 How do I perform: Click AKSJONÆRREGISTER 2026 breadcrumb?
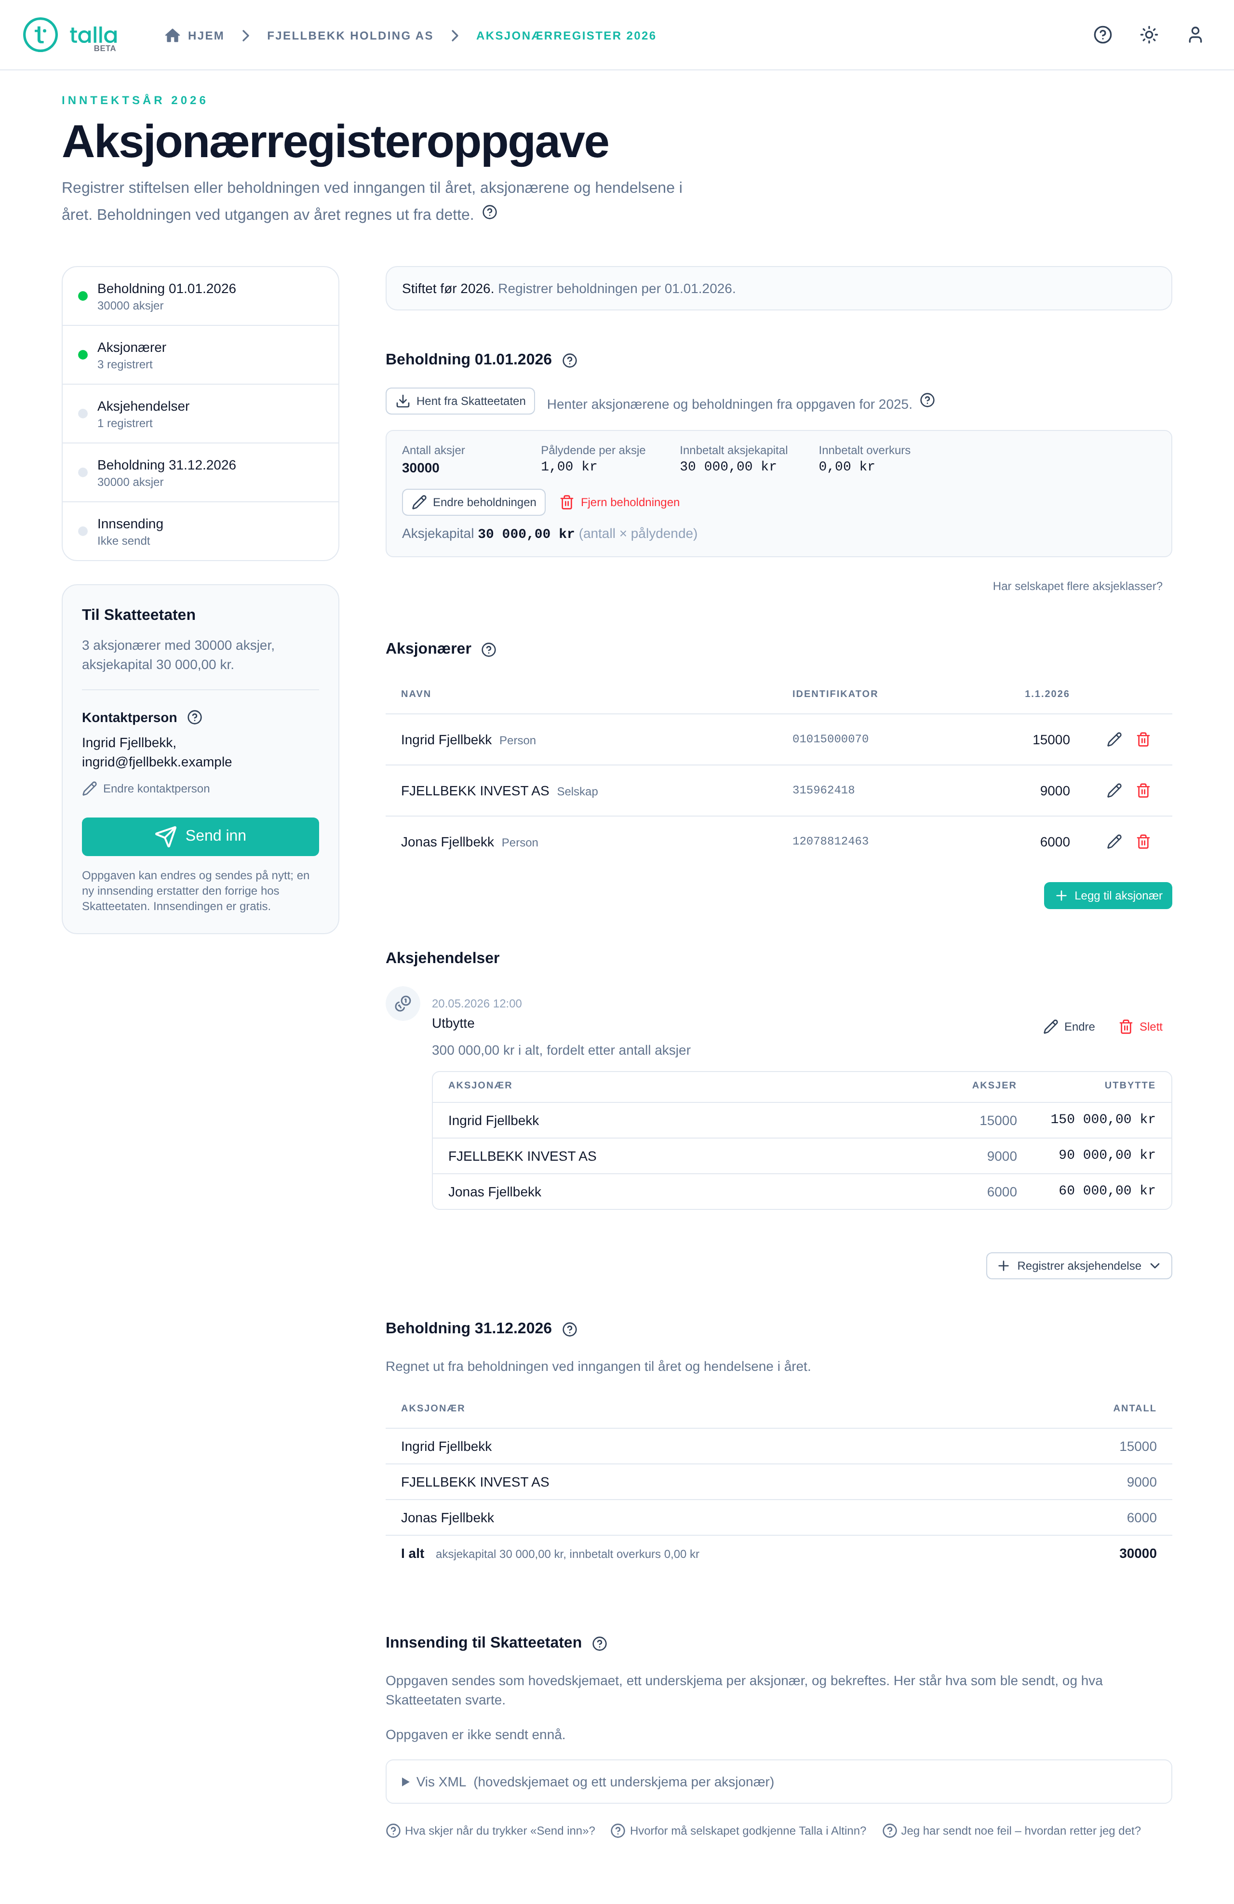566,35
